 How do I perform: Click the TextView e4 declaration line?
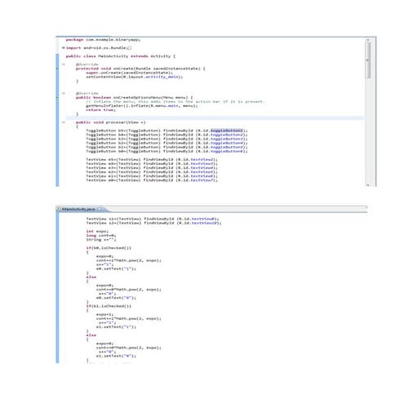pos(152,163)
